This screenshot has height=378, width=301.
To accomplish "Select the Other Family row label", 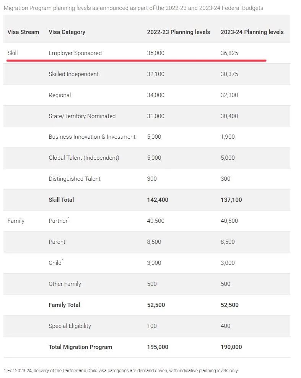I will tap(65, 284).
